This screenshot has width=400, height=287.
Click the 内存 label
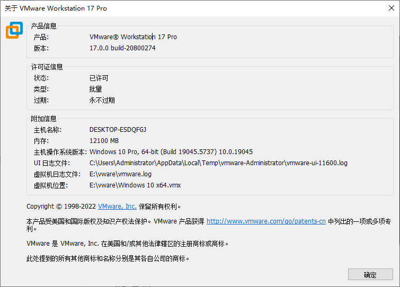[41, 141]
